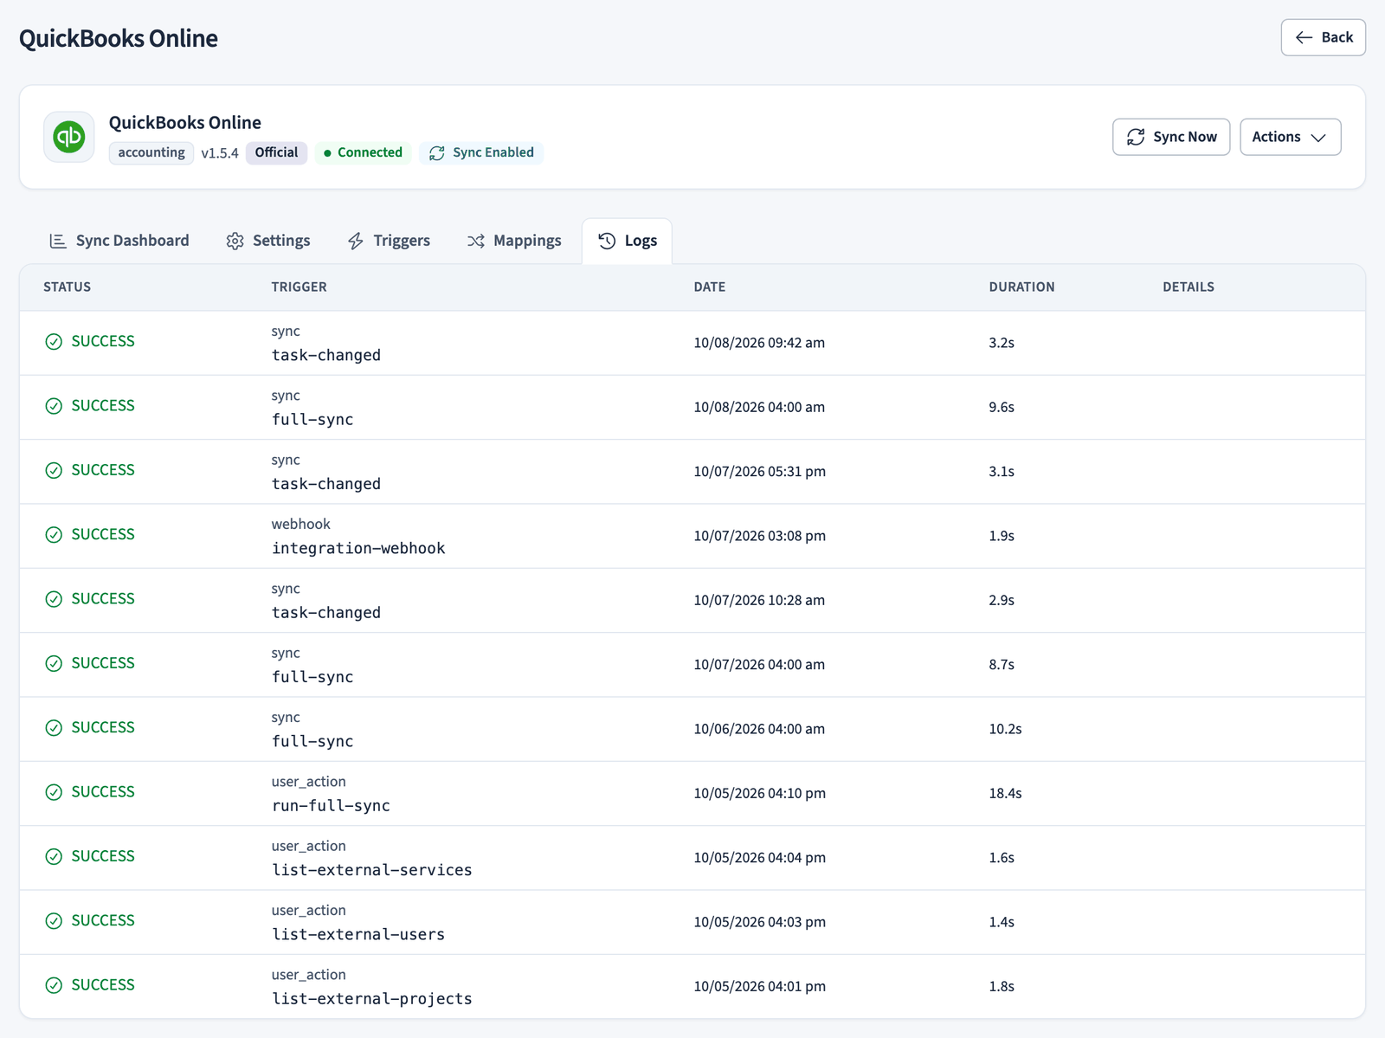Click the Official badge
Screen dimensions: 1385x1038
(276, 153)
